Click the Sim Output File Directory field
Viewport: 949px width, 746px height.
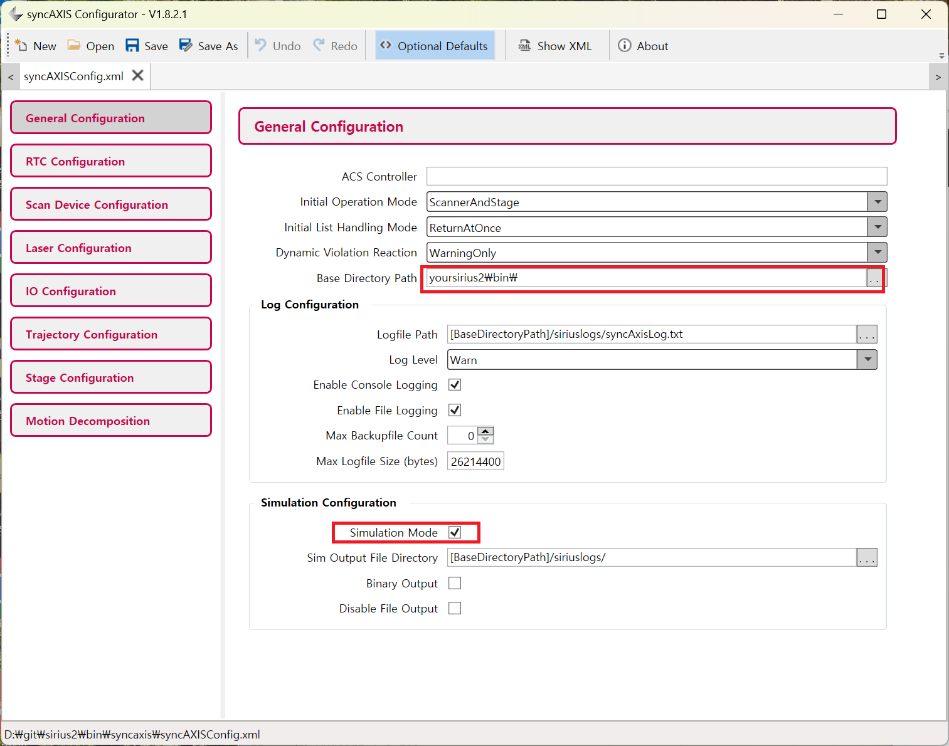[652, 557]
